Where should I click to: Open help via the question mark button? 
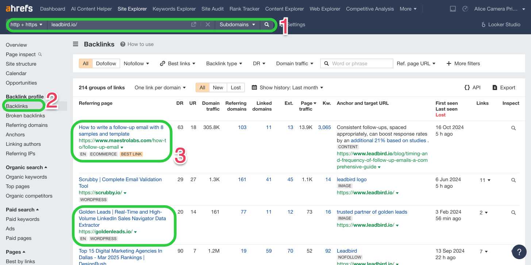click(x=519, y=252)
